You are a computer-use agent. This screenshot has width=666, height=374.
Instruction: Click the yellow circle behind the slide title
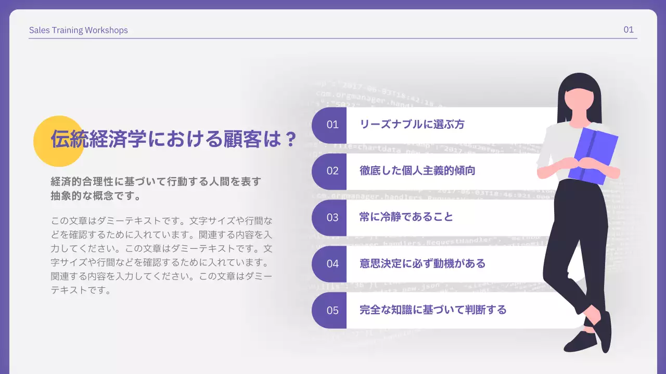59,141
